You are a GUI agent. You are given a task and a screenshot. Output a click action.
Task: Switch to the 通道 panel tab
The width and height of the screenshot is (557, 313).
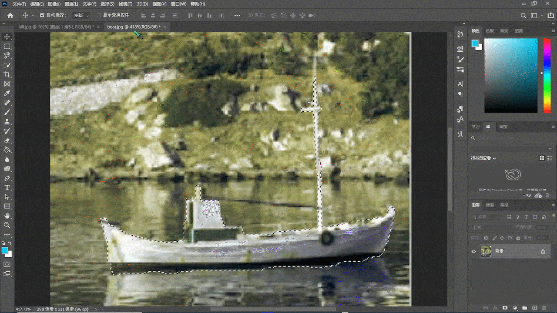(490, 205)
